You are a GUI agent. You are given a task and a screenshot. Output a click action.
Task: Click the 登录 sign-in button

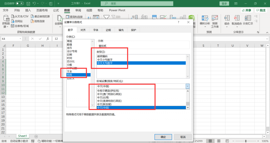click(224, 3)
